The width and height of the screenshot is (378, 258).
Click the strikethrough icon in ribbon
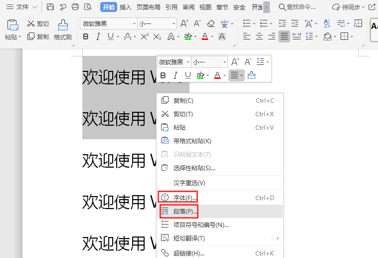click(128, 37)
